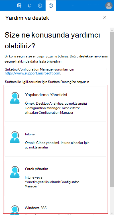Click the 'Surface ile ilgili sorunlar' text line
Image resolution: width=114 pixels, height=215 pixels.
click(x=47, y=82)
